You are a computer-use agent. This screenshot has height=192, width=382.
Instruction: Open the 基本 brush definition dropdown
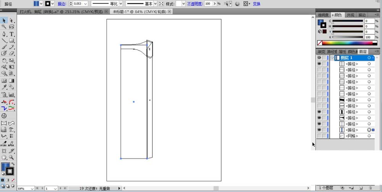(x=155, y=4)
